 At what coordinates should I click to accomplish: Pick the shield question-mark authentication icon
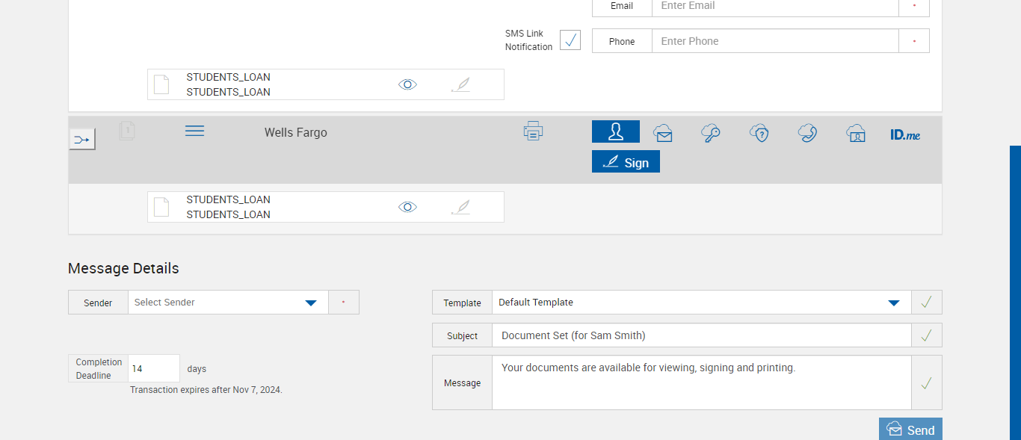pyautogui.click(x=759, y=133)
